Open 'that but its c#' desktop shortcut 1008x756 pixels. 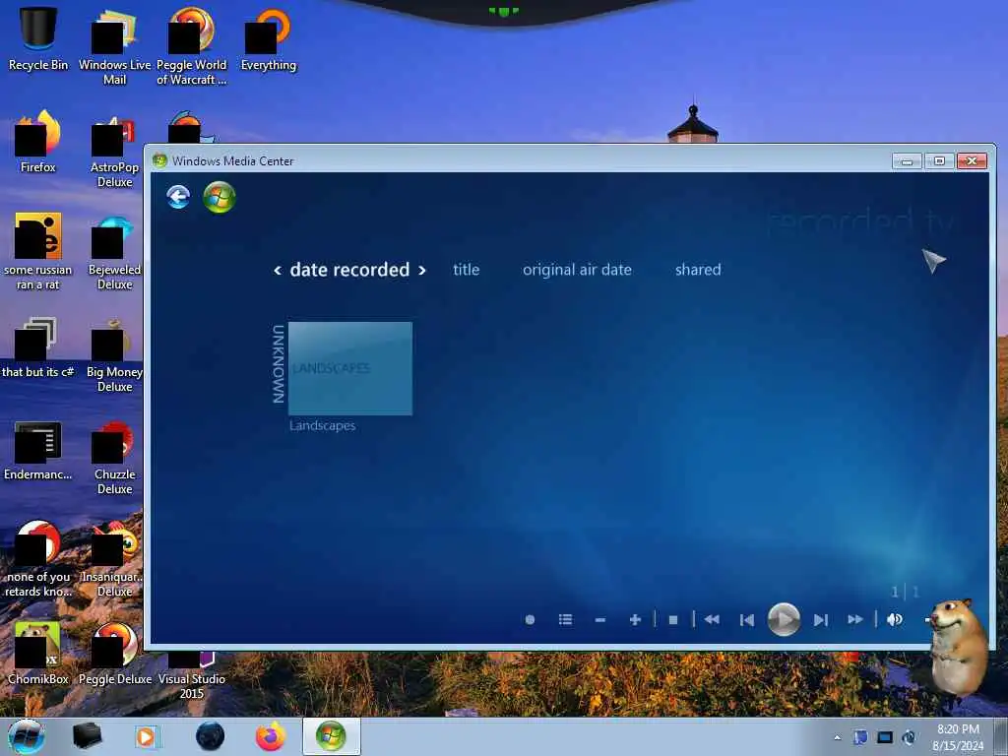(x=38, y=346)
